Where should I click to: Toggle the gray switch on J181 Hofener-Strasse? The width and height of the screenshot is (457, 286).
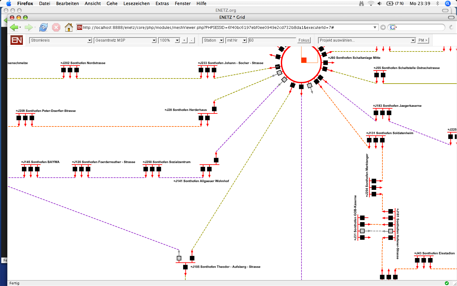point(391,231)
